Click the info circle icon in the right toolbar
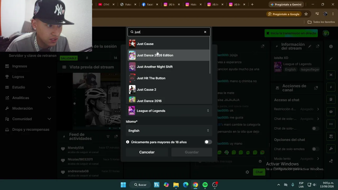 pyautogui.click(x=331, y=46)
